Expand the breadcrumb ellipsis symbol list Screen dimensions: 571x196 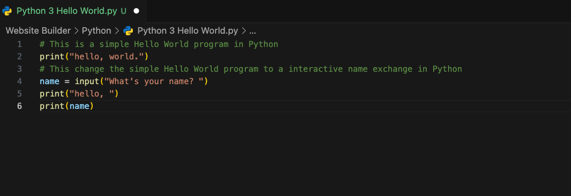pos(253,31)
